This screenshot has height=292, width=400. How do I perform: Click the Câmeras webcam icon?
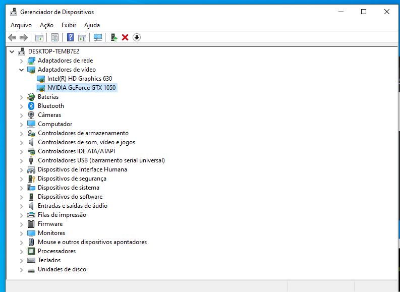31,115
